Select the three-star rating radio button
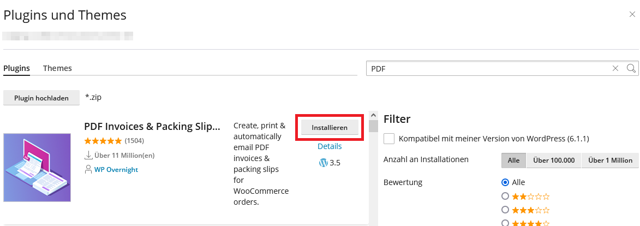This screenshot has height=226, width=640. pos(505,210)
